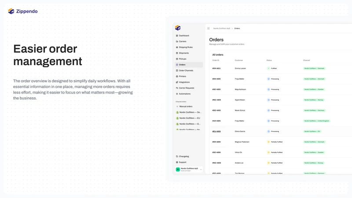Click Orders breadcrumb item

pyautogui.click(x=237, y=29)
